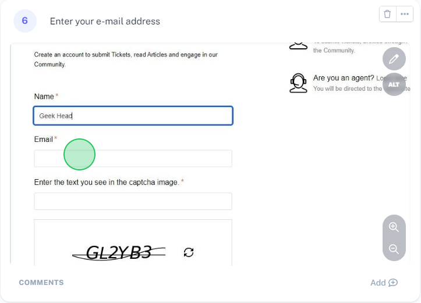421x303 pixels.
Task: Click the pencil edit screenshot icon
Action: (394, 59)
